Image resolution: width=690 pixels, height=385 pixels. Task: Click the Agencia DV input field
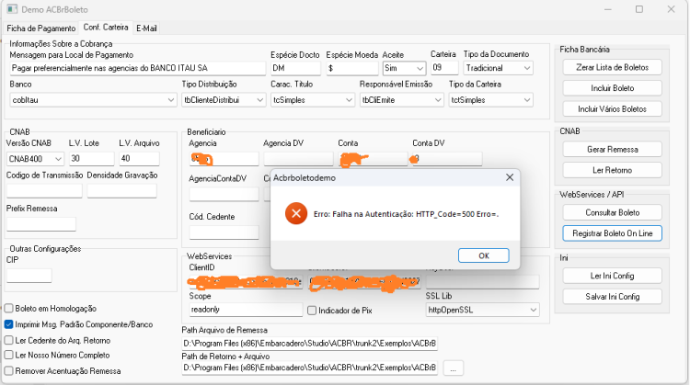point(298,159)
